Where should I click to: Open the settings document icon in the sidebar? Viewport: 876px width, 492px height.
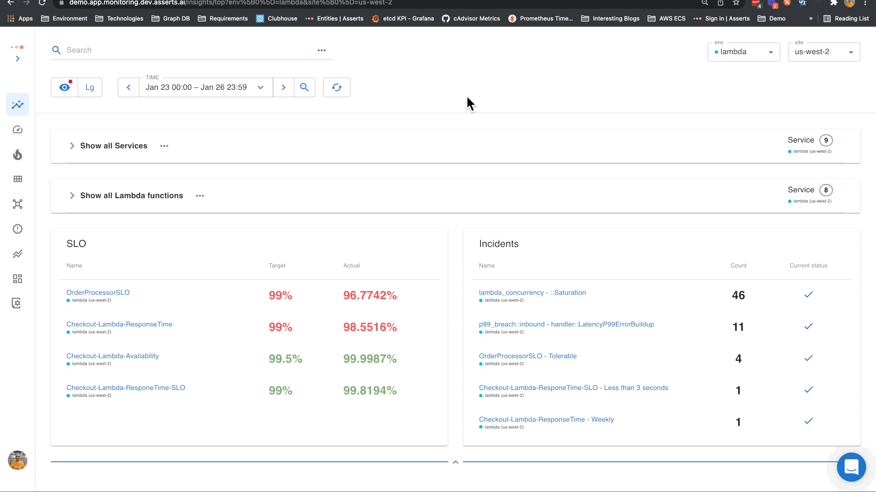tap(17, 303)
